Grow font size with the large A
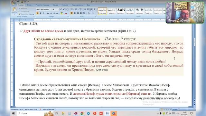The image size is (206, 116). [61, 9]
